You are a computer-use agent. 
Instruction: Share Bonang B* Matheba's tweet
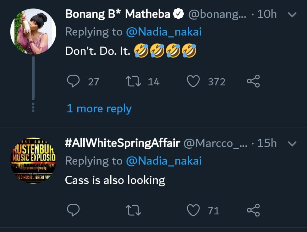pos(253,82)
